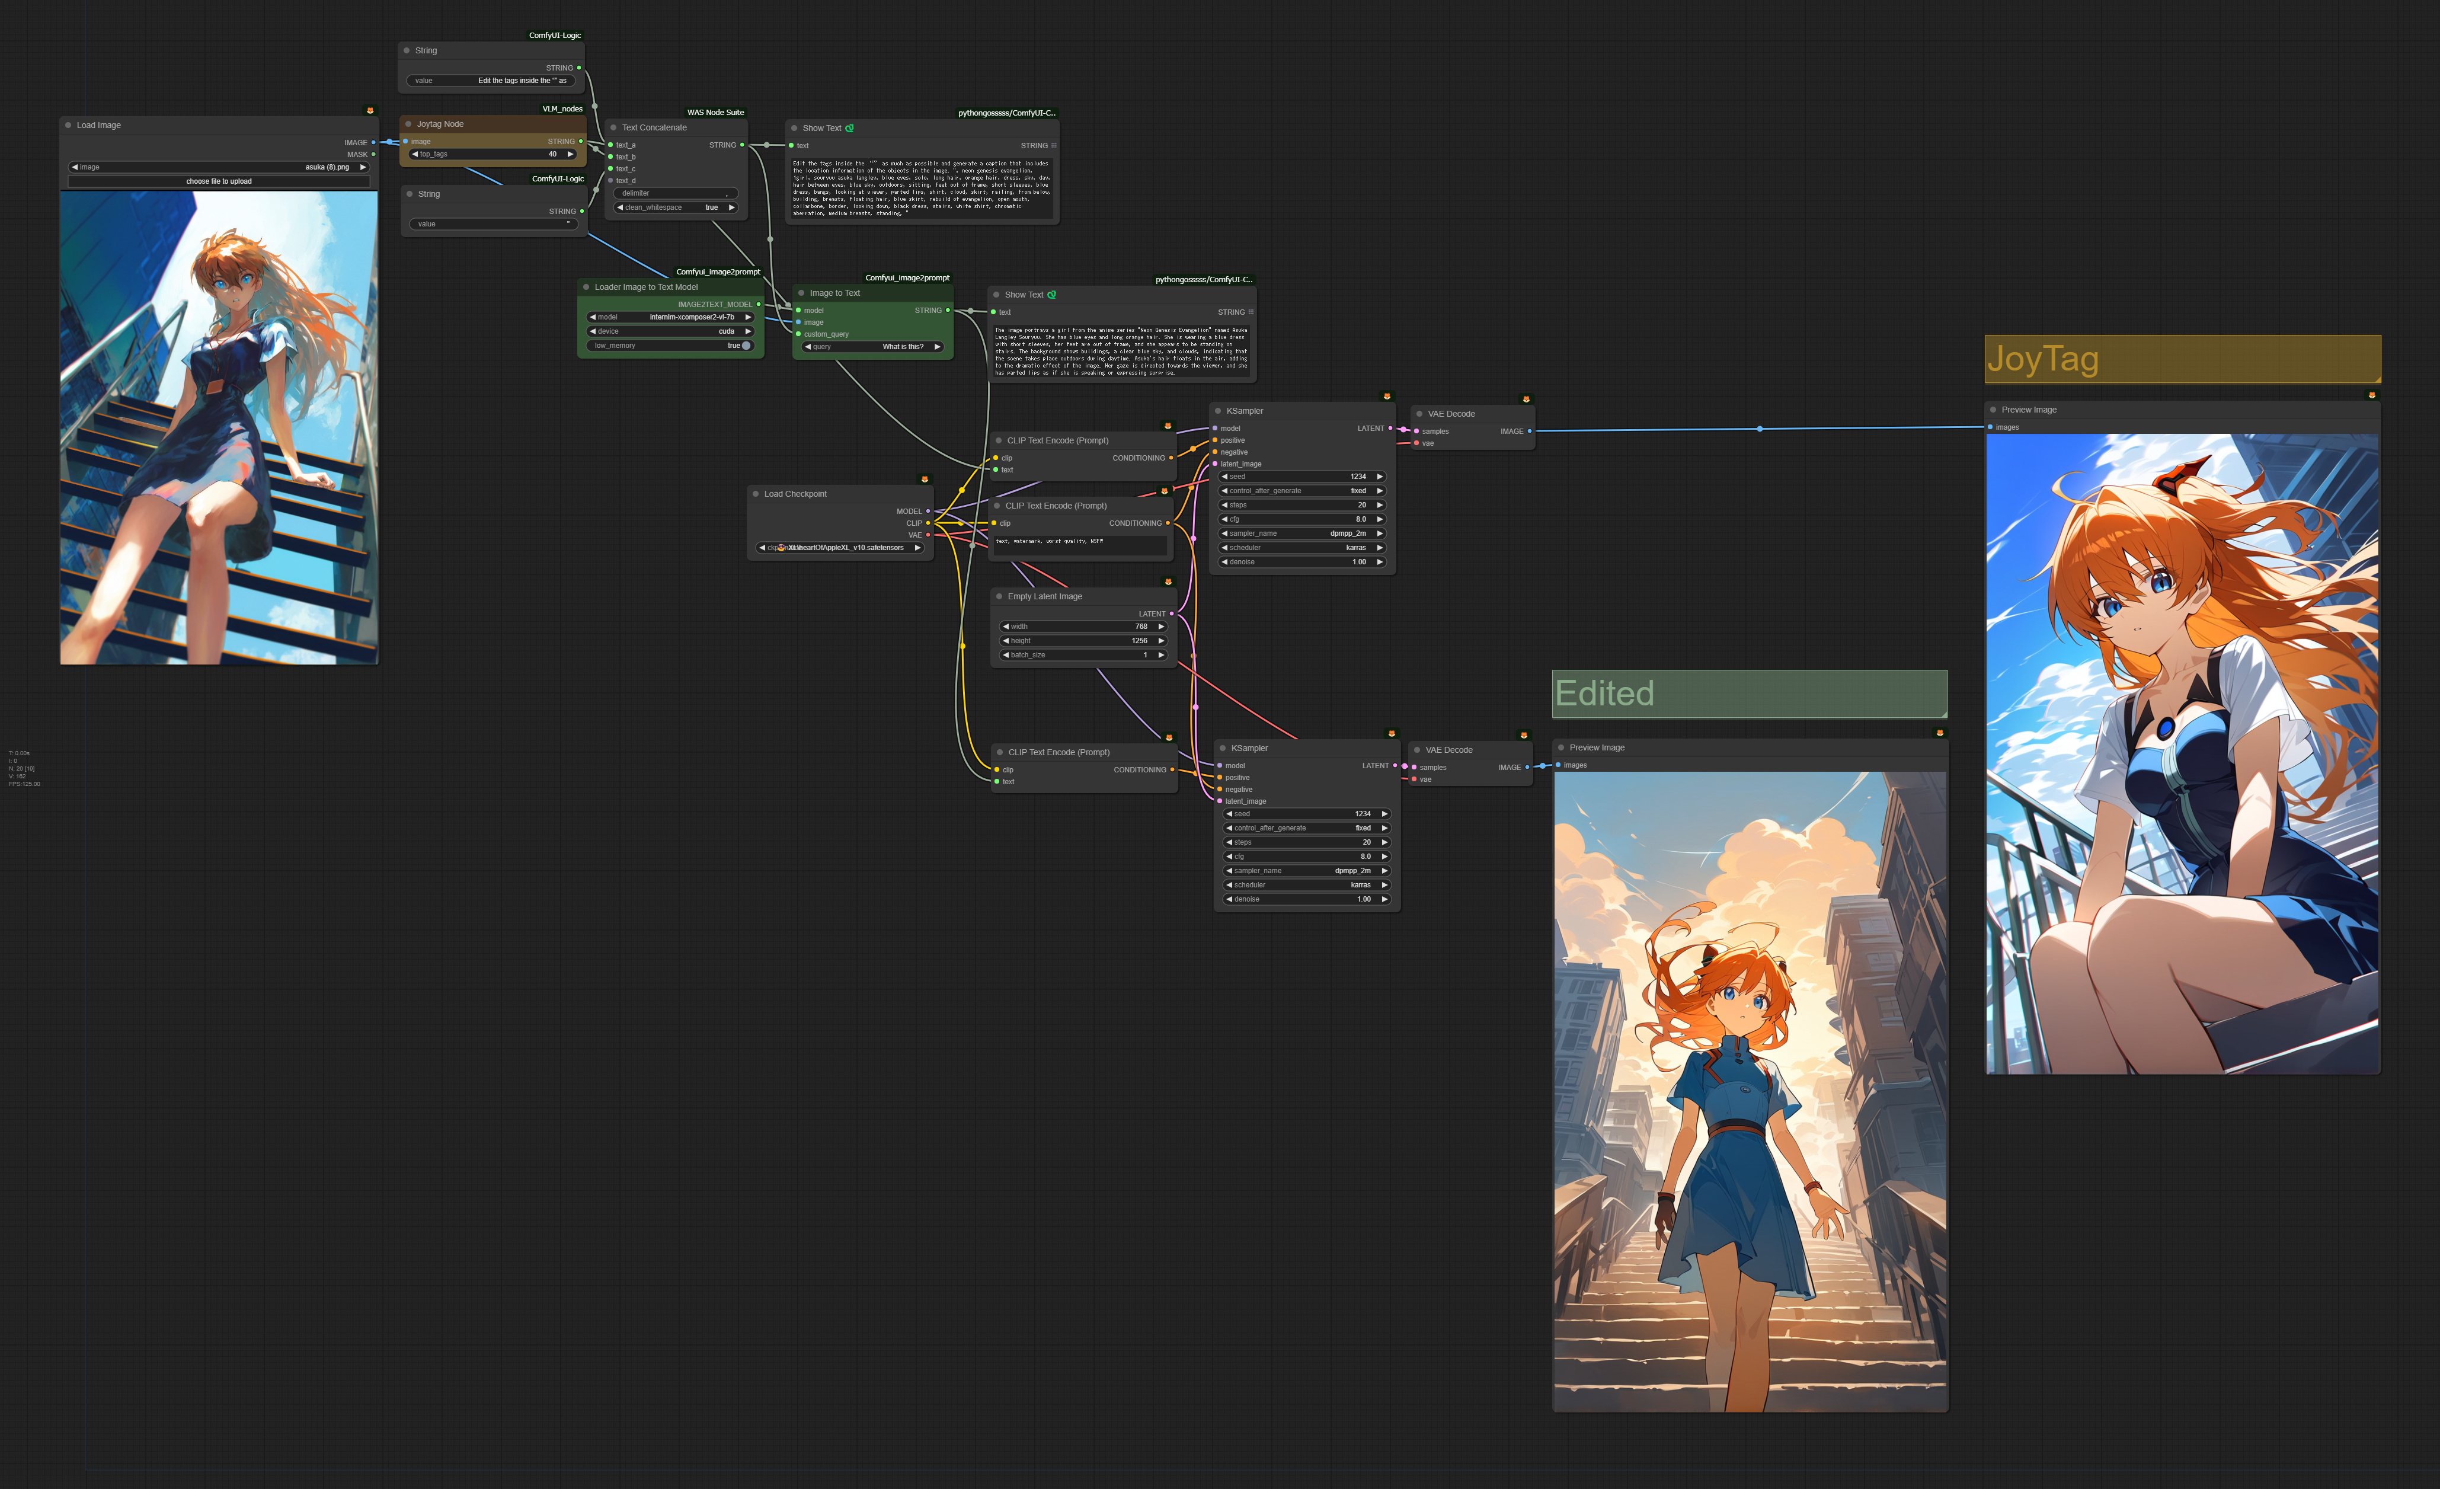The image size is (2440, 1489).
Task: Click the generated image in the Edited preview
Action: [x=1749, y=1089]
